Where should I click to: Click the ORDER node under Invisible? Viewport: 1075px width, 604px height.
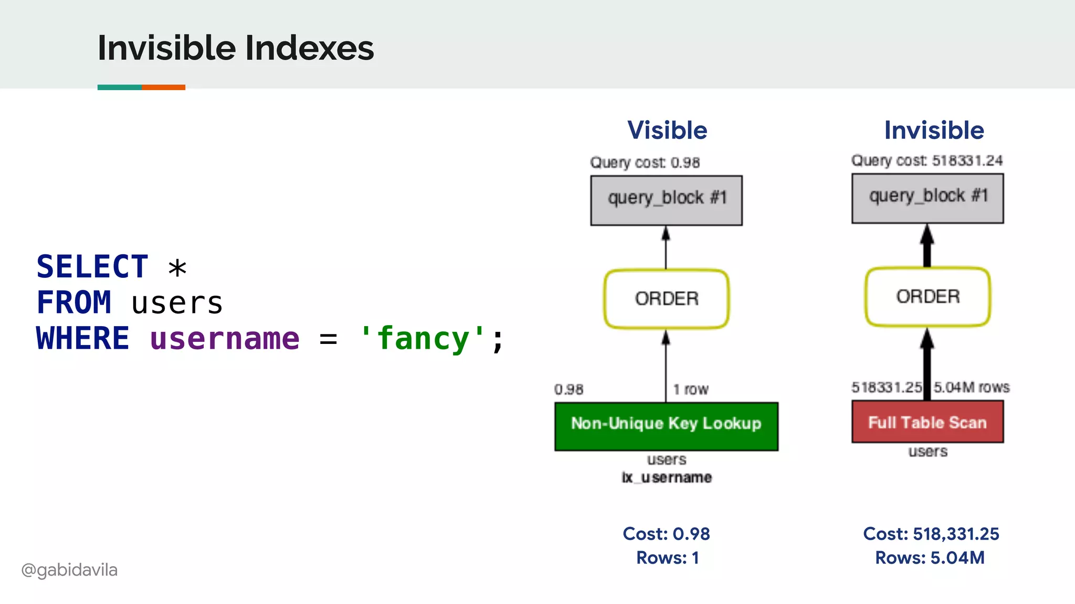pyautogui.click(x=927, y=297)
